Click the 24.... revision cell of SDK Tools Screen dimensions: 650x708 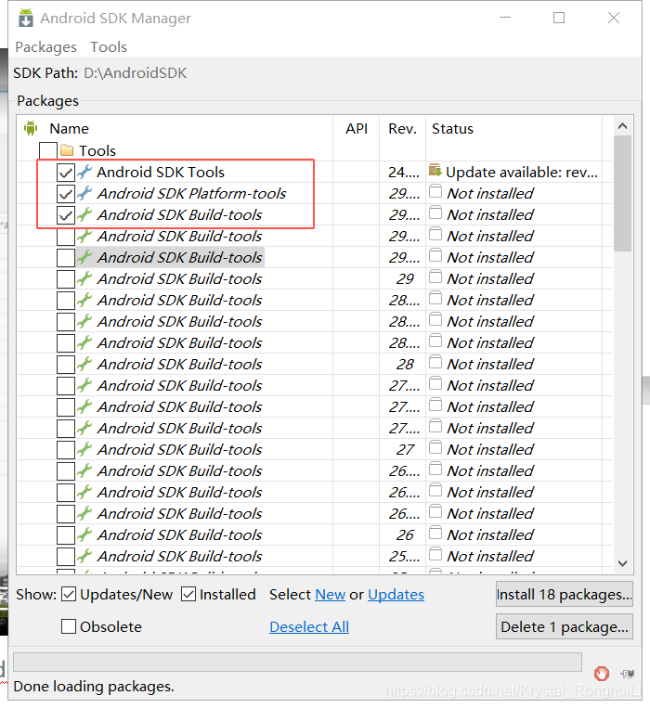pos(403,172)
